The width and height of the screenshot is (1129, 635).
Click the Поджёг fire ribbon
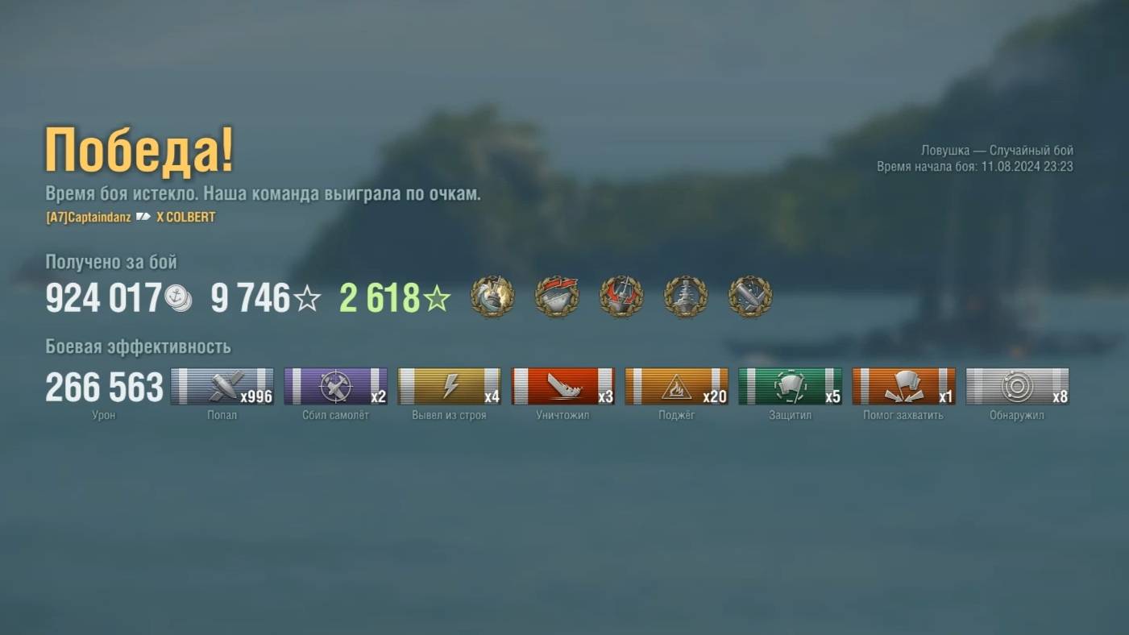tap(677, 386)
